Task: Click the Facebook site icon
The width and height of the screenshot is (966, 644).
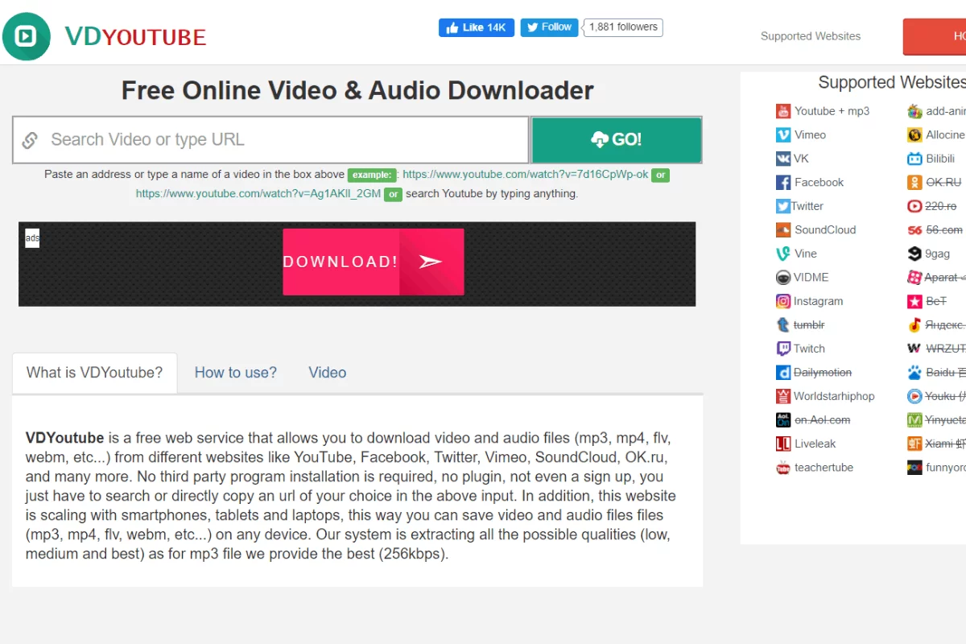Action: pos(783,182)
